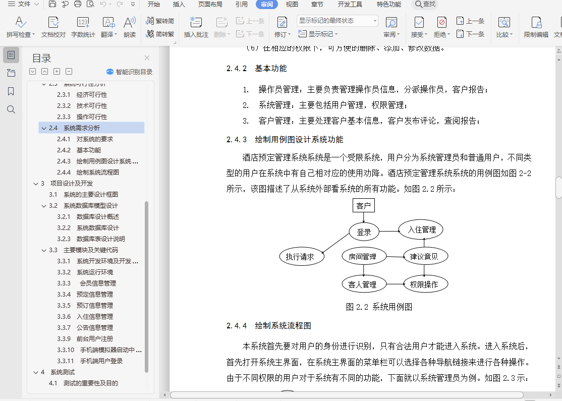
Task: Open the translate tool
Action: click(108, 27)
